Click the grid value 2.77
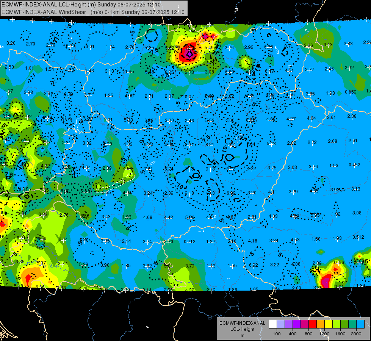The width and height of the screenshot is (371, 341). point(310,70)
